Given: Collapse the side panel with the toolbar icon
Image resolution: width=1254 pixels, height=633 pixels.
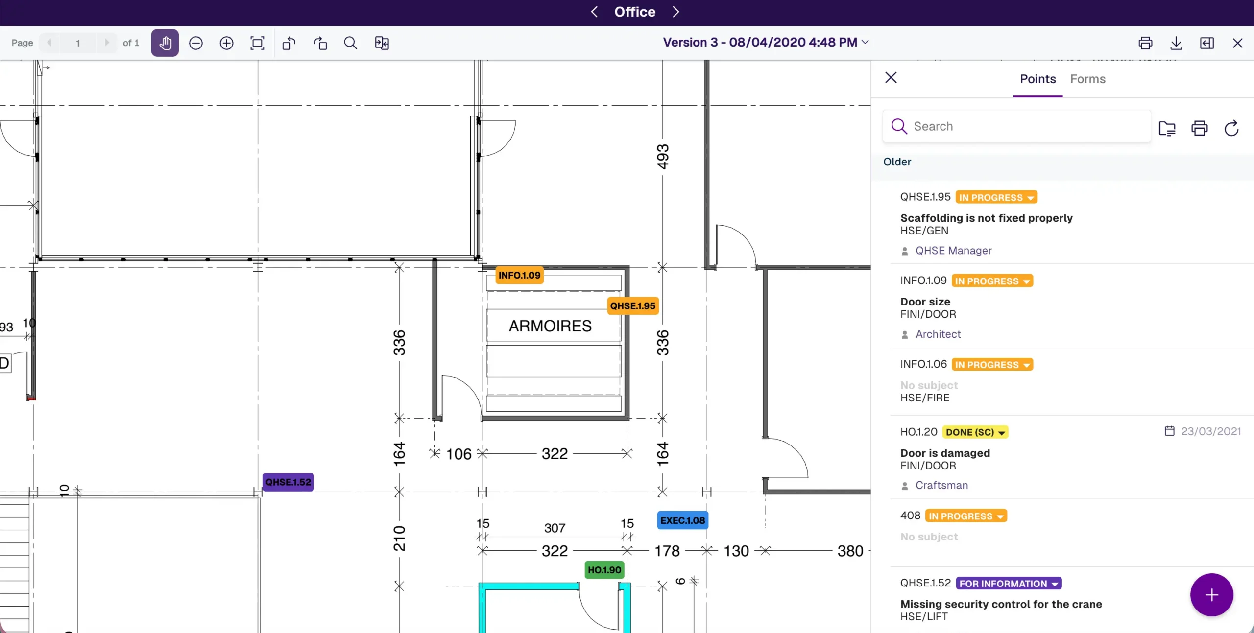Looking at the screenshot, I should 1207,43.
